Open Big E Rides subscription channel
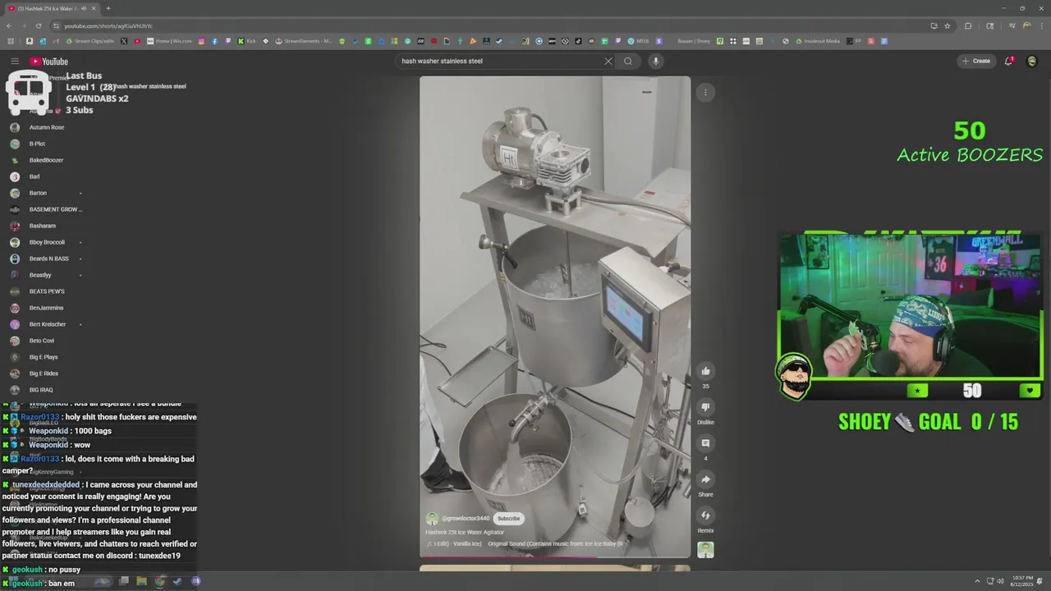This screenshot has width=1051, height=591. 44,373
